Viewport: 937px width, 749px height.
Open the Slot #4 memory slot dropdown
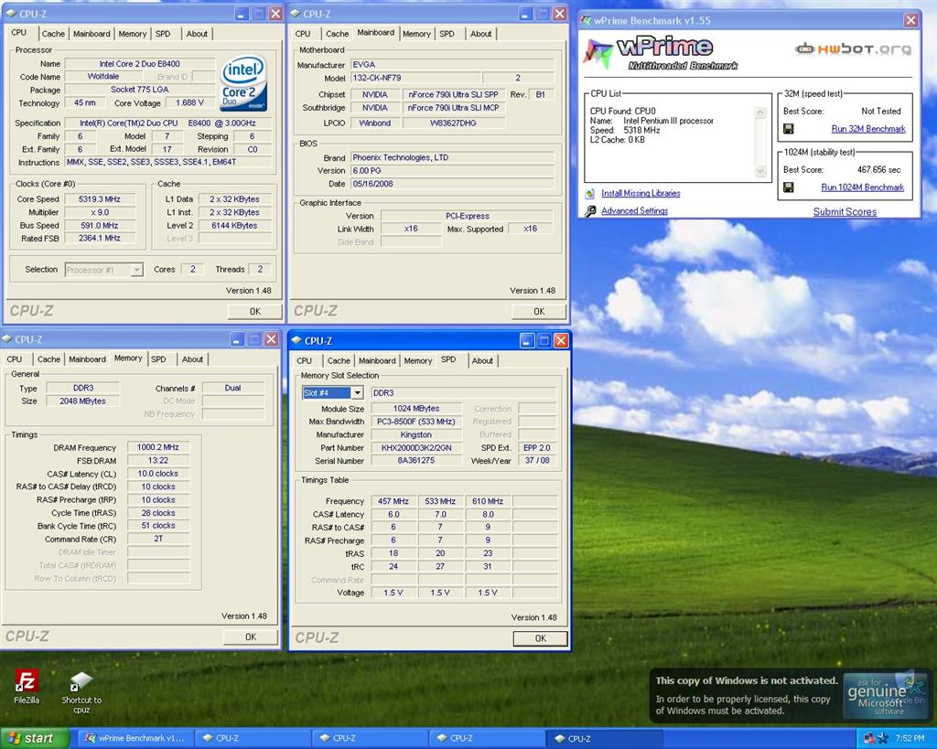[357, 393]
